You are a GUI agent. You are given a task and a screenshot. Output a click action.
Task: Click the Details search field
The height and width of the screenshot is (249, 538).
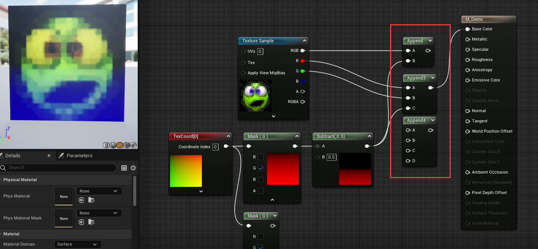click(61, 168)
